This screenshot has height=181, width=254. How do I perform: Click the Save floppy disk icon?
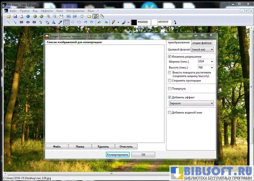pyautogui.click(x=15, y=16)
